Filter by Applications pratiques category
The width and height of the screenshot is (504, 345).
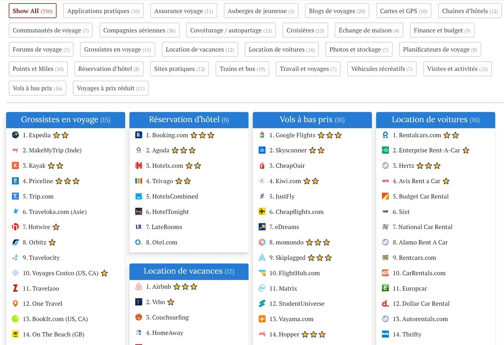[103, 11]
